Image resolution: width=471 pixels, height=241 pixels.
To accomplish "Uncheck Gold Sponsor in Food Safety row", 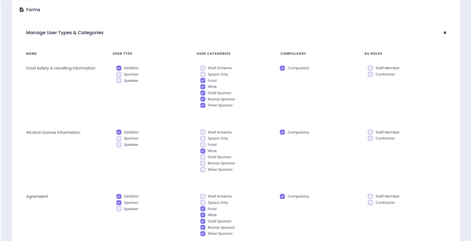I will click(x=203, y=93).
